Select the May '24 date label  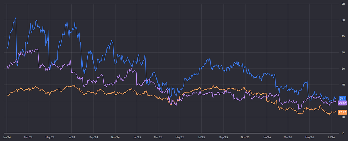[x=50, y=137]
